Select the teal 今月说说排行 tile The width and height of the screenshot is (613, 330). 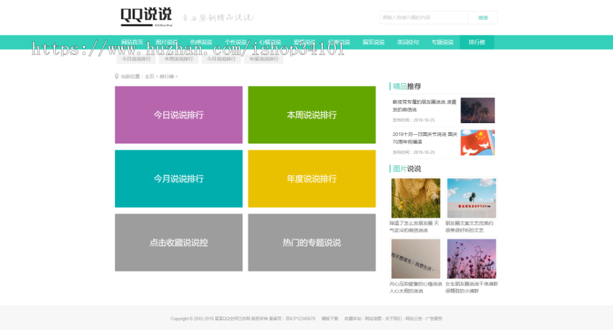(178, 179)
